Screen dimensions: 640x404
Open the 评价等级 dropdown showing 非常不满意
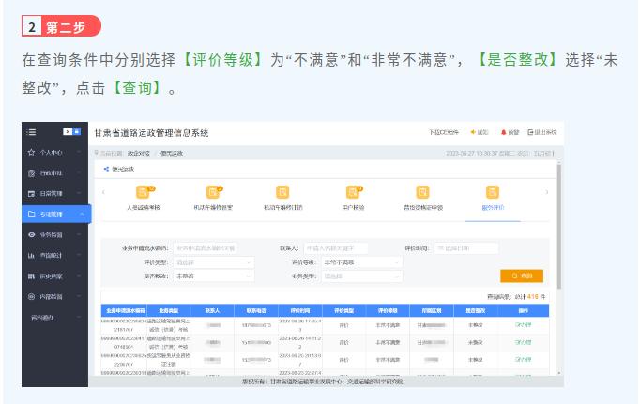coord(361,262)
